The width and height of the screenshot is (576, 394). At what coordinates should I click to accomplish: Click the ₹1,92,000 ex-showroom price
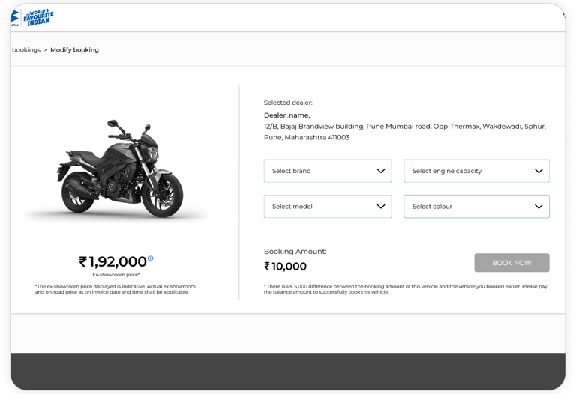113,262
